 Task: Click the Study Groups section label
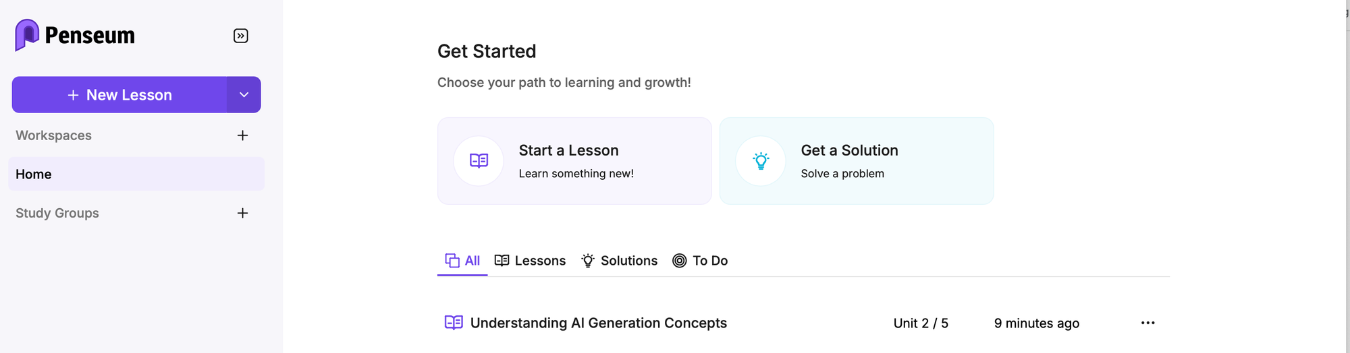point(57,213)
